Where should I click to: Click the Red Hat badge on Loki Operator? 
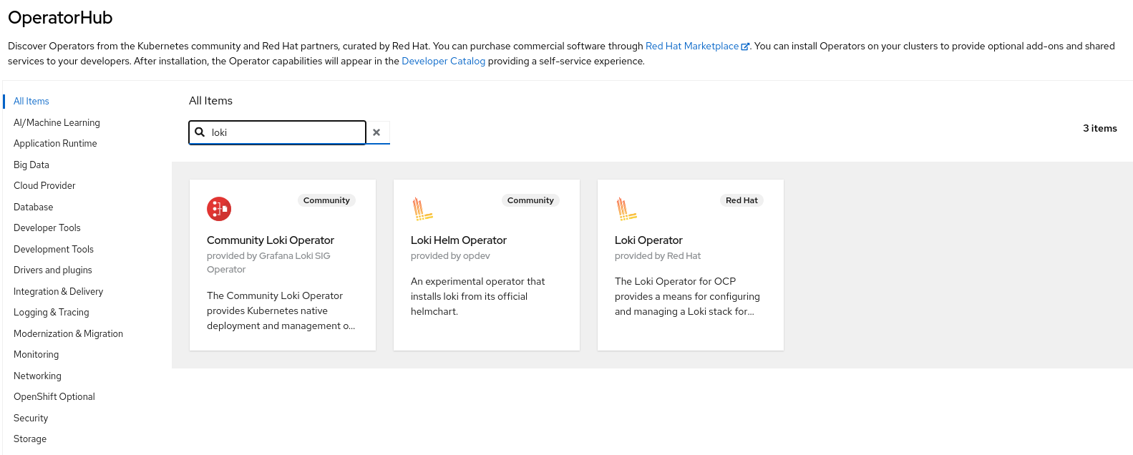tap(741, 200)
